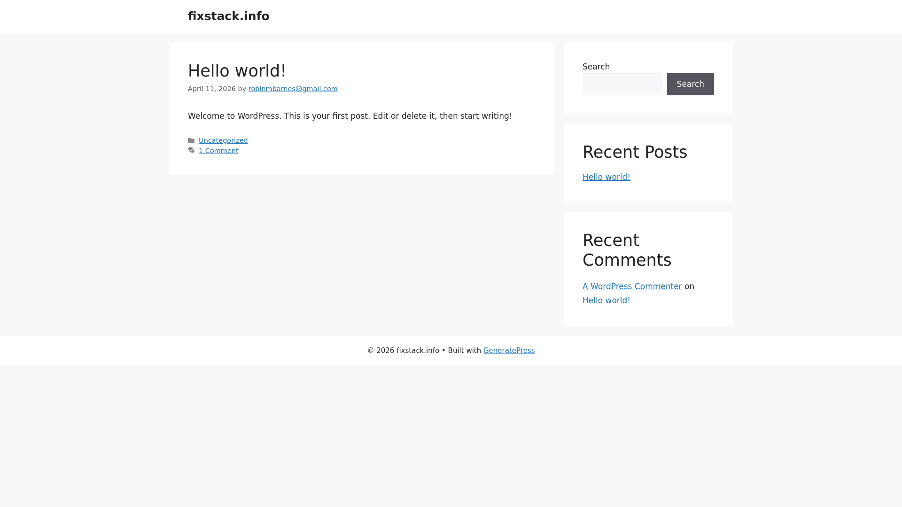902x507 pixels.
Task: Click the comments bubble icon beside 1 Comment
Action: pyautogui.click(x=191, y=151)
